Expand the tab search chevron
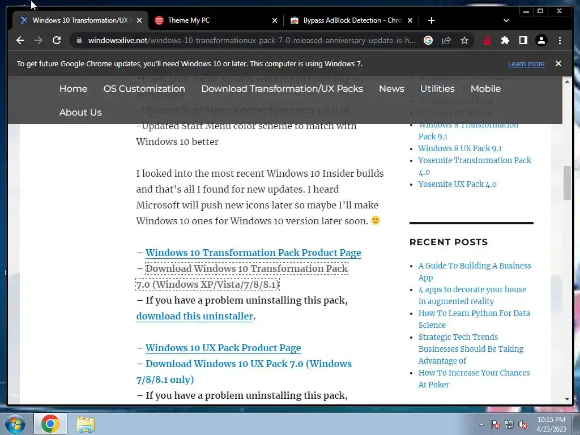Screen dimensions: 580x435 506,20
